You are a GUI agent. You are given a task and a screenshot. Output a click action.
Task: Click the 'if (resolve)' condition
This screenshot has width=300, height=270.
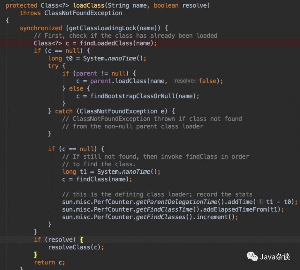(x=55, y=240)
